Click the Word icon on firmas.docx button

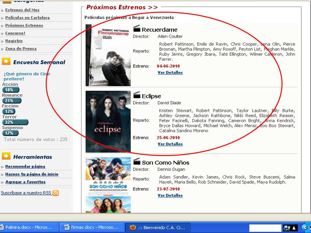tap(67, 227)
